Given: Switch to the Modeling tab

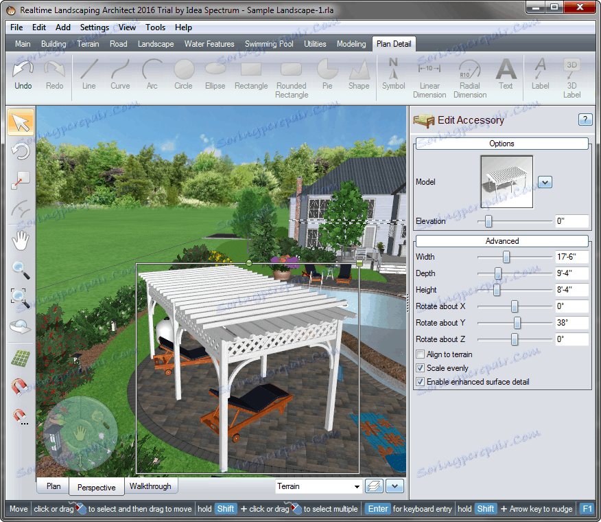Looking at the screenshot, I should coord(351,44).
